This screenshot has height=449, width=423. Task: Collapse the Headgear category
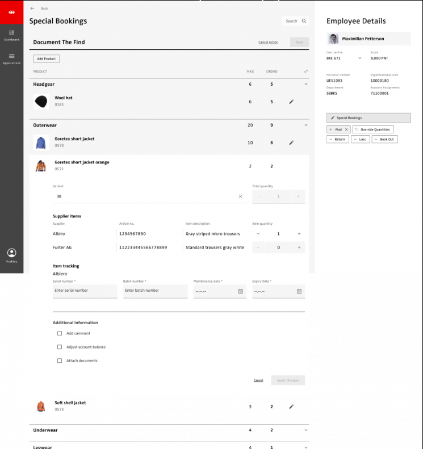tap(306, 84)
